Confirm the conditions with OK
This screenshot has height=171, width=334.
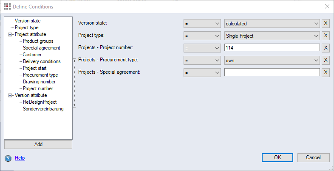tap(277, 157)
